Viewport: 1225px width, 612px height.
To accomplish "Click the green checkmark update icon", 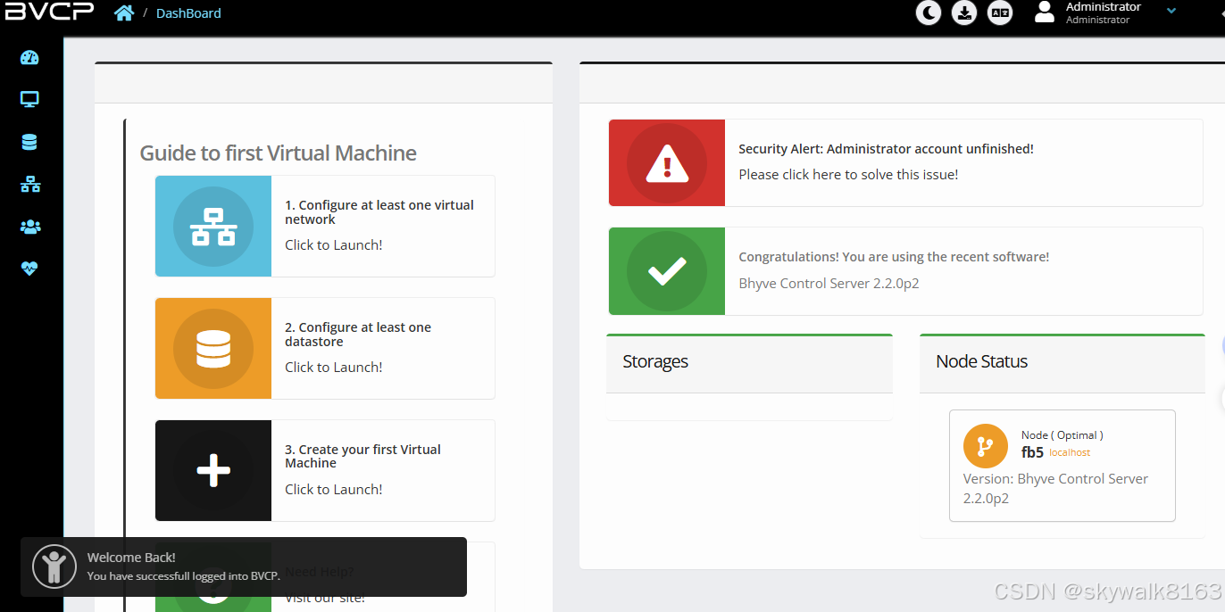I will [667, 271].
